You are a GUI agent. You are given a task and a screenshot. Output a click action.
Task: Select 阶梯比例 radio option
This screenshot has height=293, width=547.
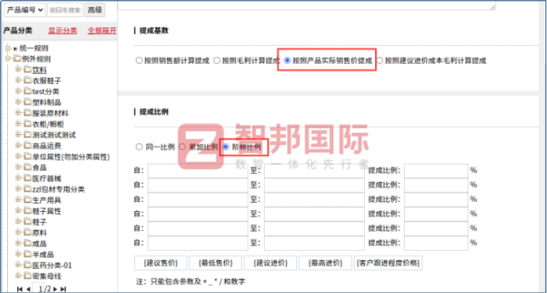226,146
